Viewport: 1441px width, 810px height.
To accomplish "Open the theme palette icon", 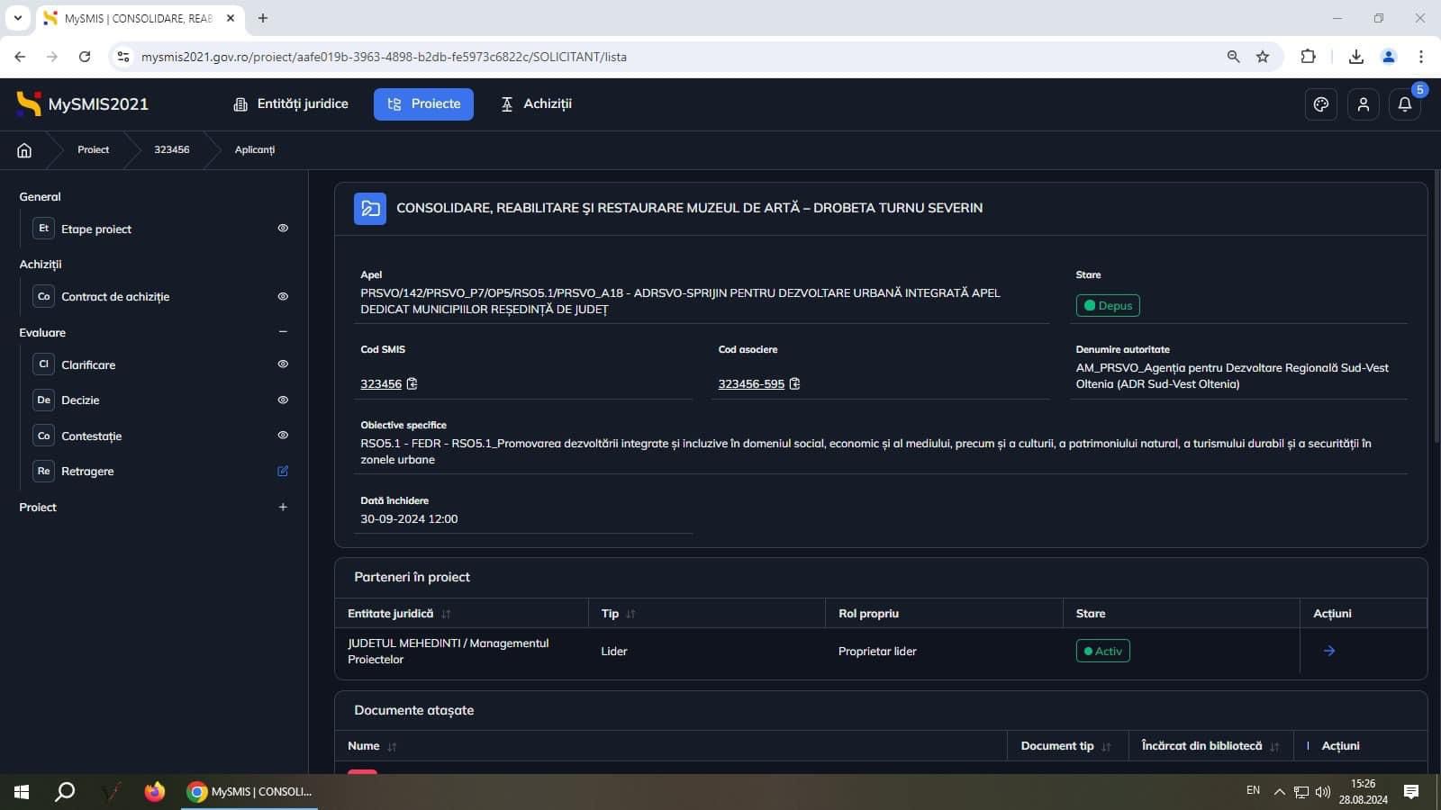I will pos(1321,104).
